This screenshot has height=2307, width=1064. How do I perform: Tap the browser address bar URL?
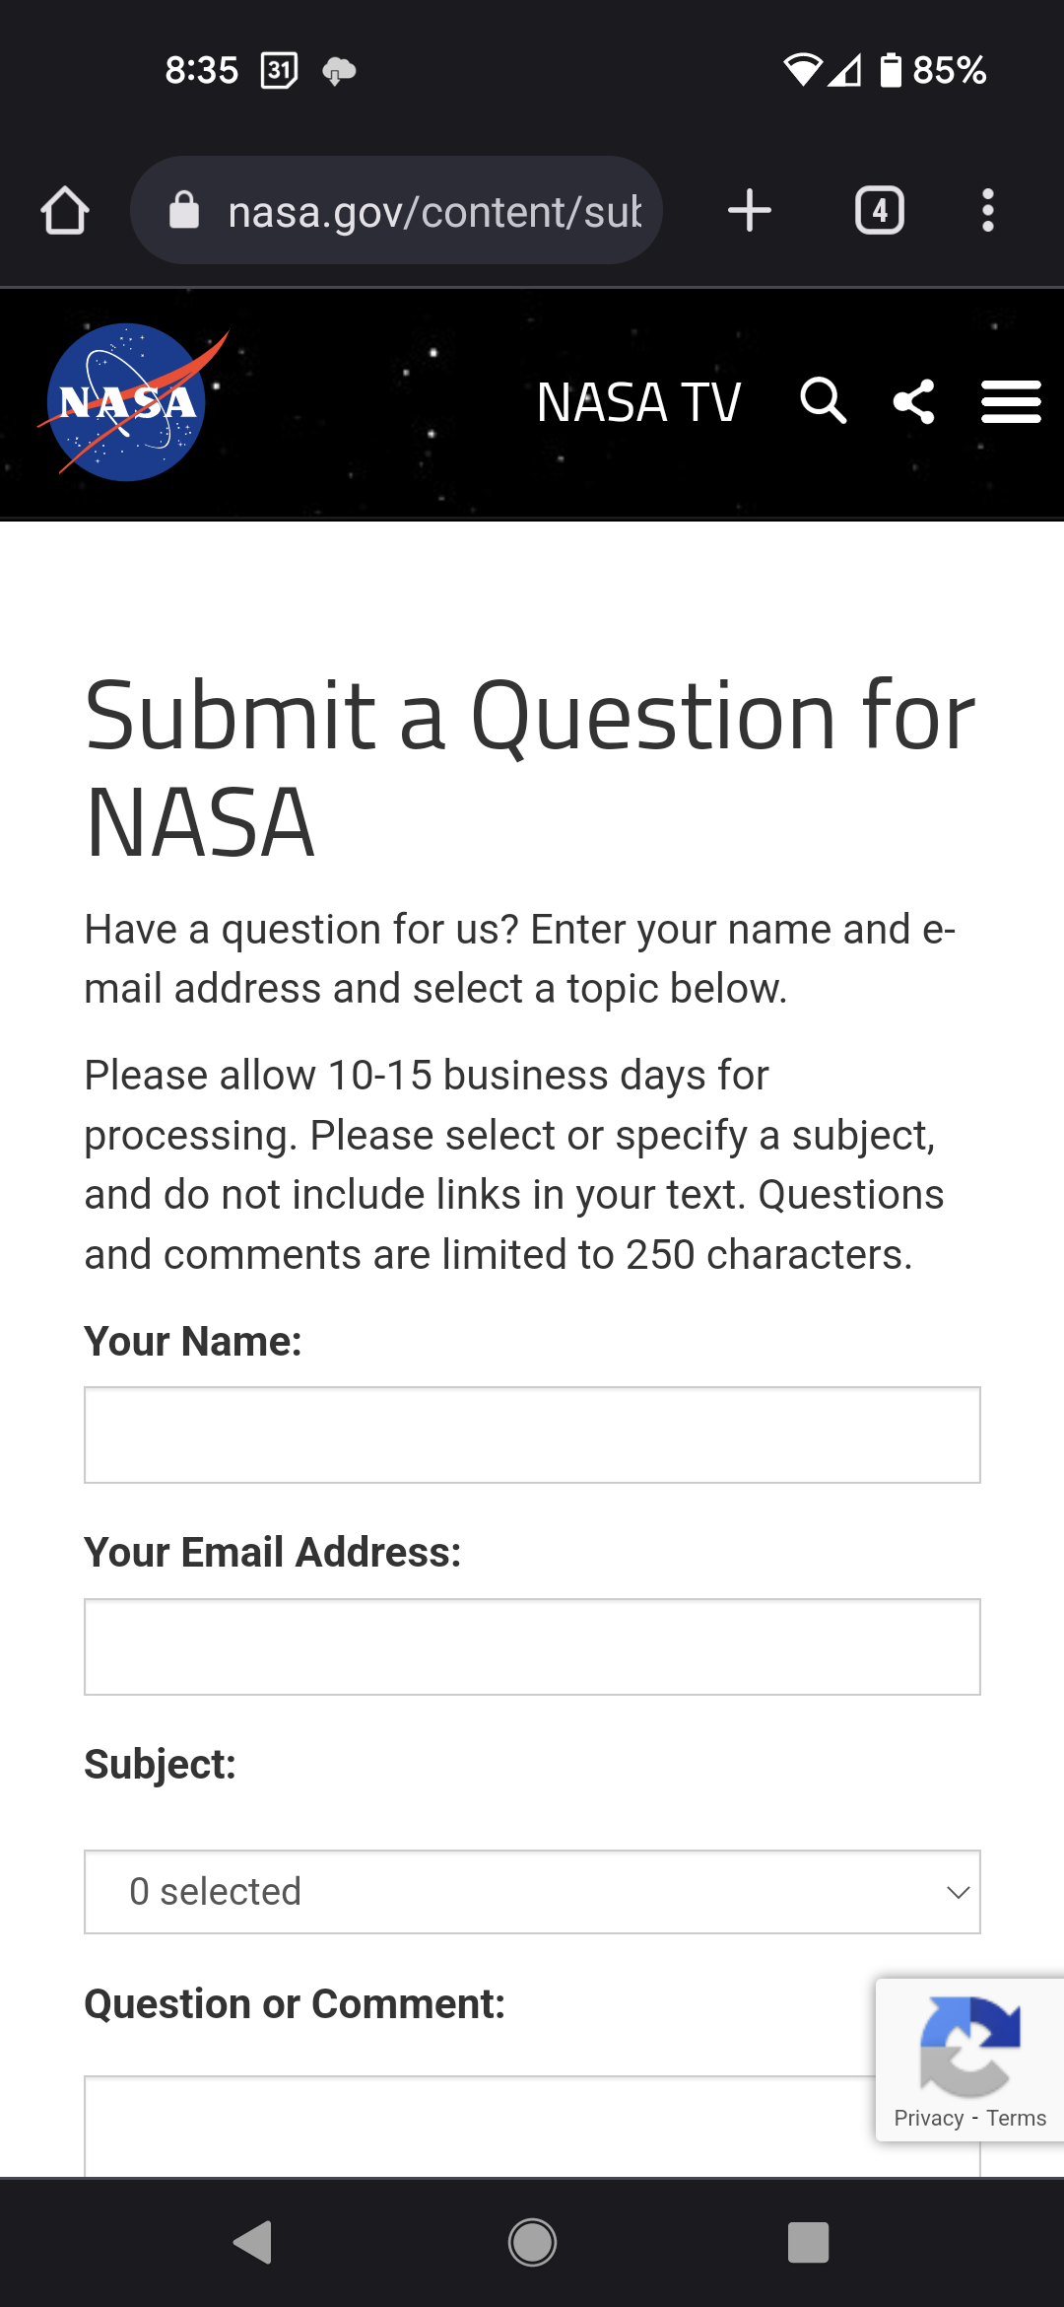pyautogui.click(x=433, y=211)
